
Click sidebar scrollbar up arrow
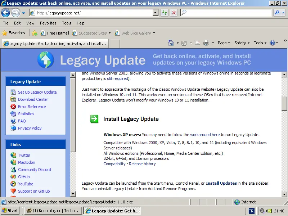(73, 75)
